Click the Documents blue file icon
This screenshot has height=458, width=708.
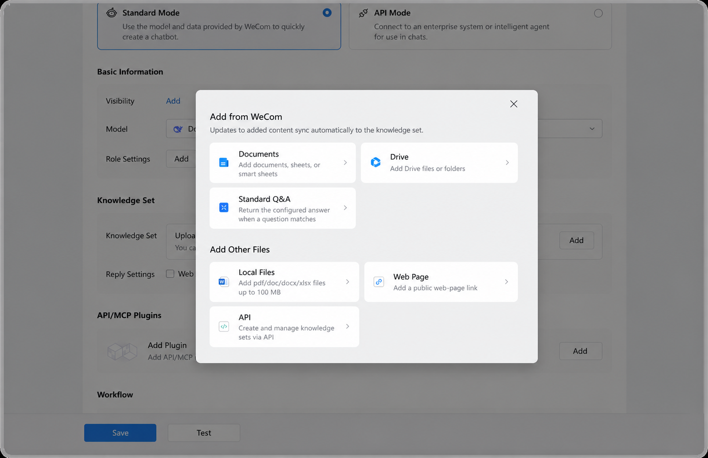point(224,163)
